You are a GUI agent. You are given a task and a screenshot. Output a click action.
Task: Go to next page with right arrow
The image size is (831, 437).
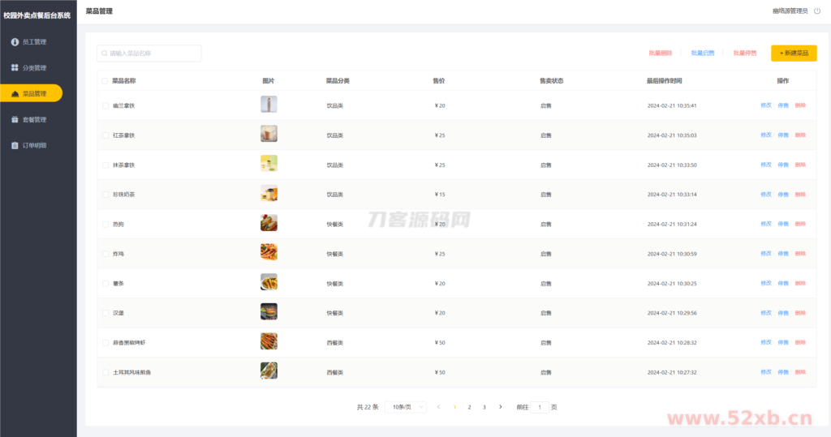click(x=500, y=407)
